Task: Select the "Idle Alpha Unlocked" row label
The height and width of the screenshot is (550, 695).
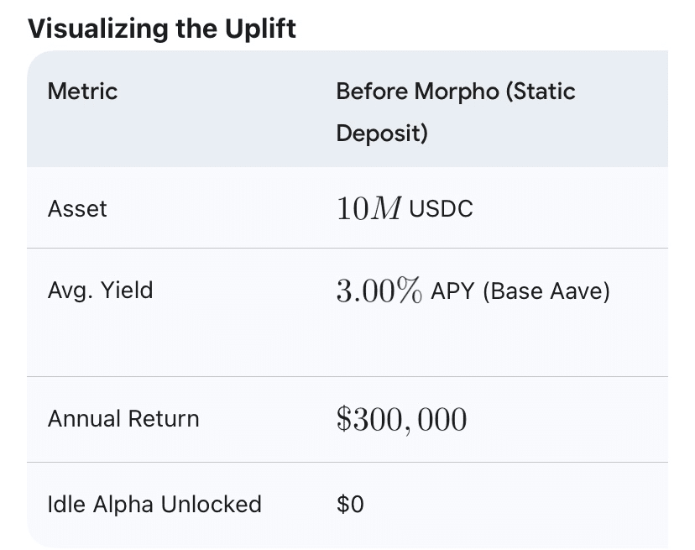Action: click(154, 504)
